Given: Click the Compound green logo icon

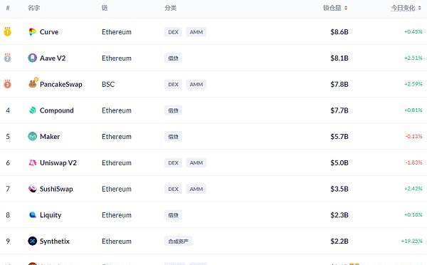Looking at the screenshot, I should coord(33,110).
